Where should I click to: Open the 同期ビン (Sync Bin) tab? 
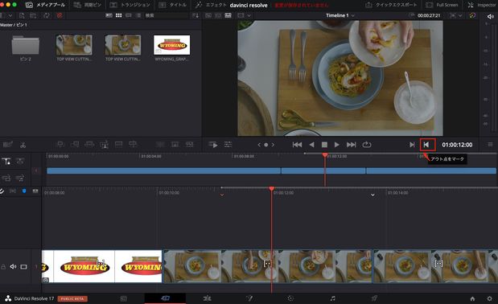pyautogui.click(x=88, y=5)
